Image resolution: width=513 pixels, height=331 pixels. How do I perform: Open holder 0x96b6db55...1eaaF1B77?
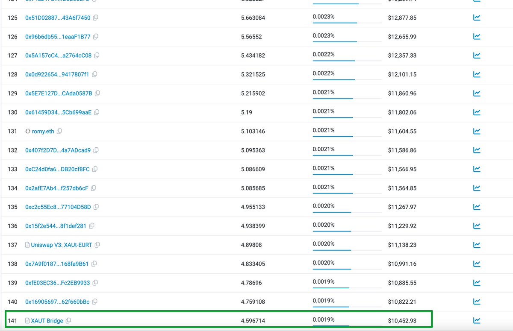pos(58,37)
